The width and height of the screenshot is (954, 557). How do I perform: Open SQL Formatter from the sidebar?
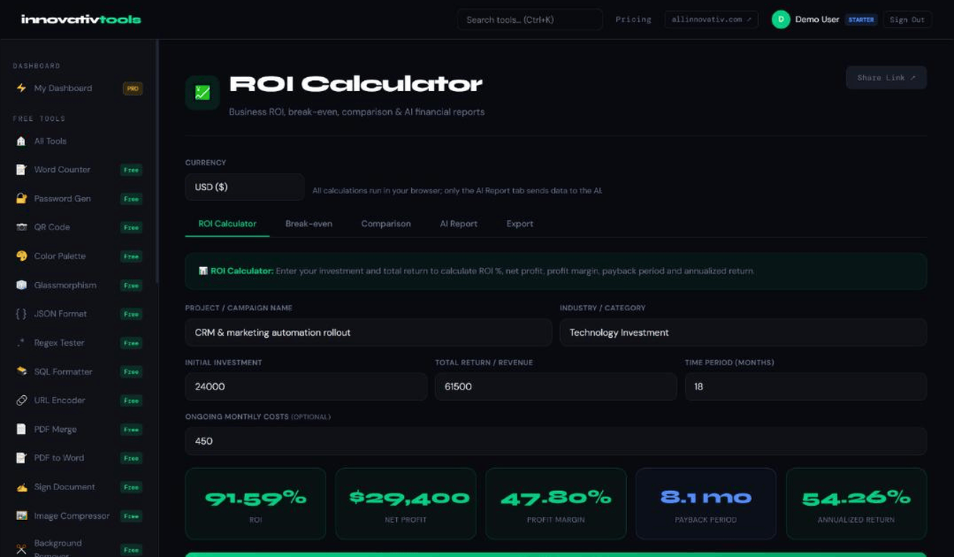[78, 372]
